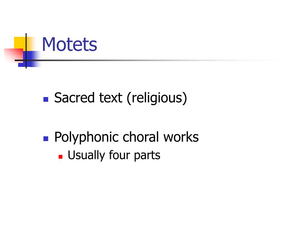Click the word "(religious)" in parentheses

point(157,98)
